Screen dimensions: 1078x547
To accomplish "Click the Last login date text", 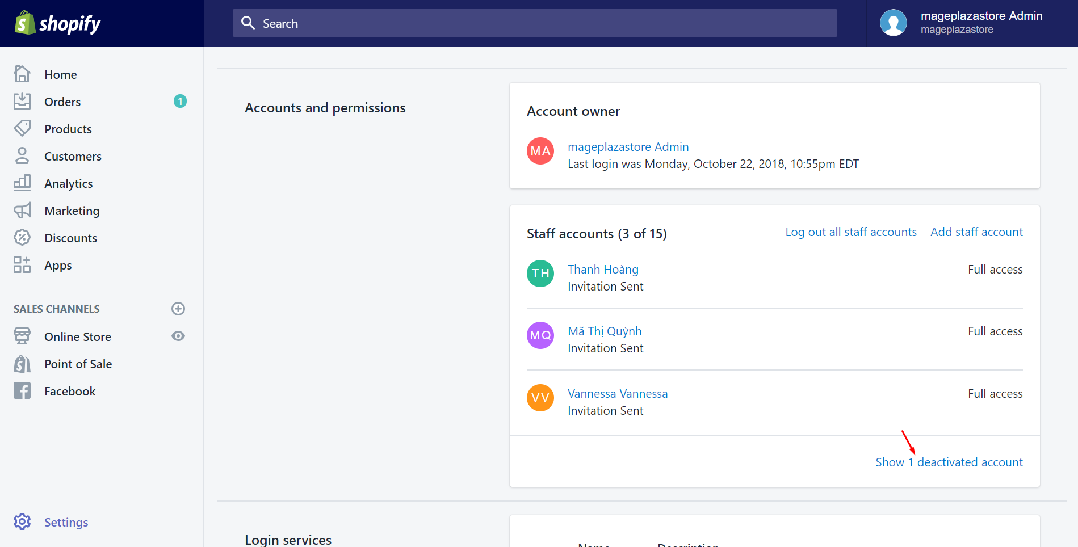I will (x=713, y=164).
